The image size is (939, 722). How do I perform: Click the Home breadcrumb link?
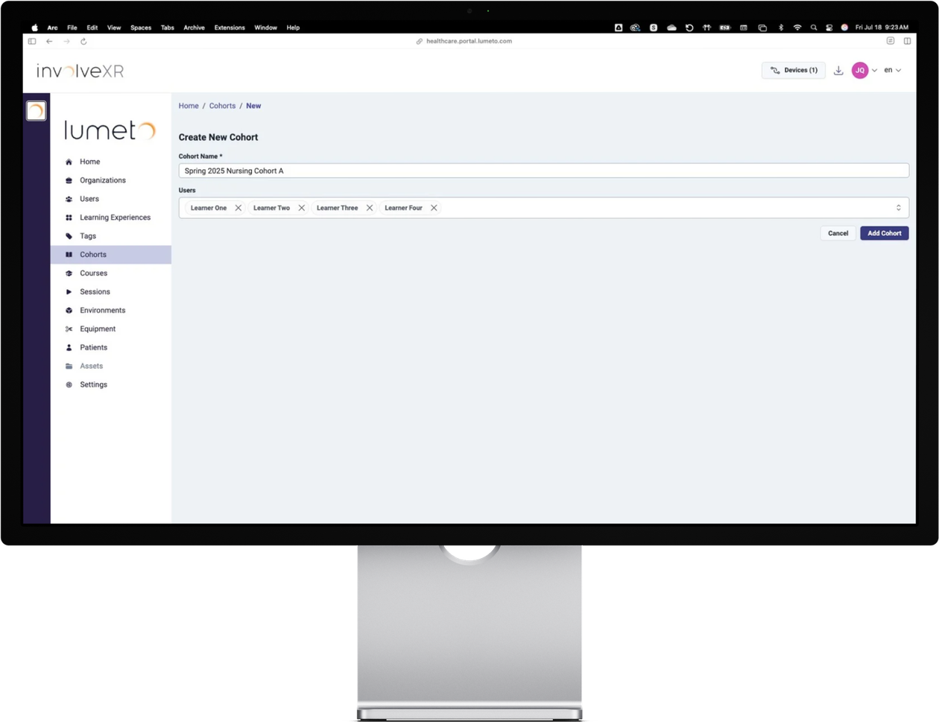189,106
